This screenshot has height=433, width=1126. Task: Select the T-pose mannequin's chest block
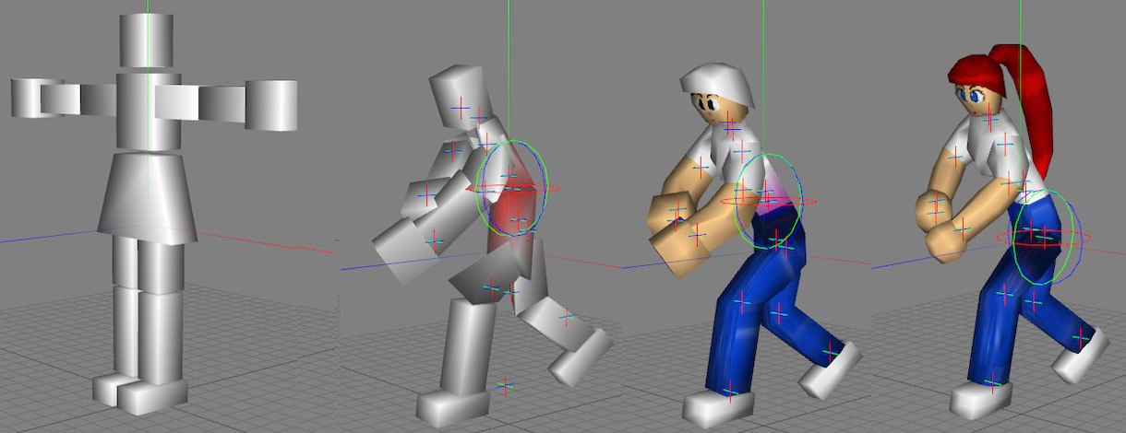click(148, 111)
